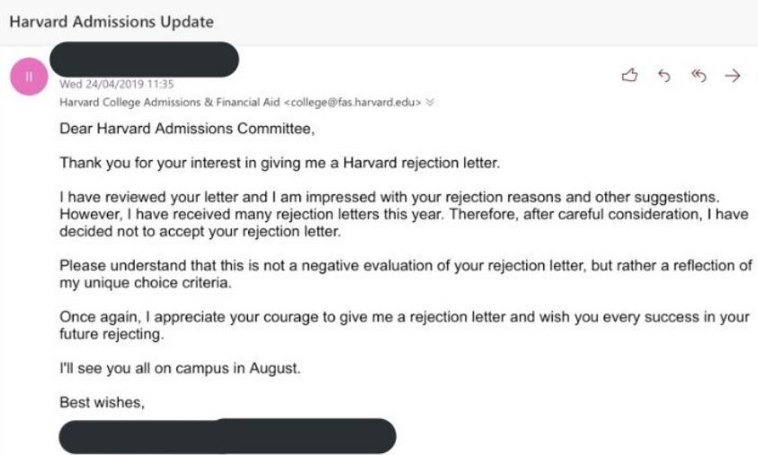Click the Reply arrow icon
The height and width of the screenshot is (455, 758).
click(664, 76)
